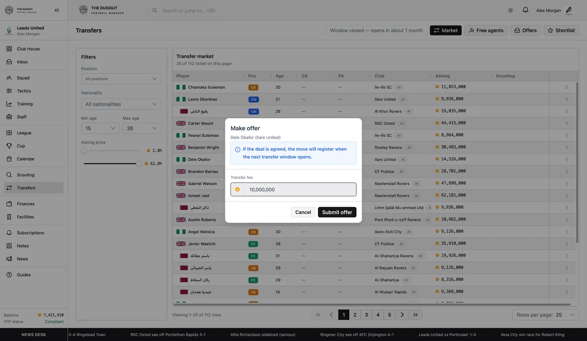Open row menu for Carter Mount

point(567,123)
